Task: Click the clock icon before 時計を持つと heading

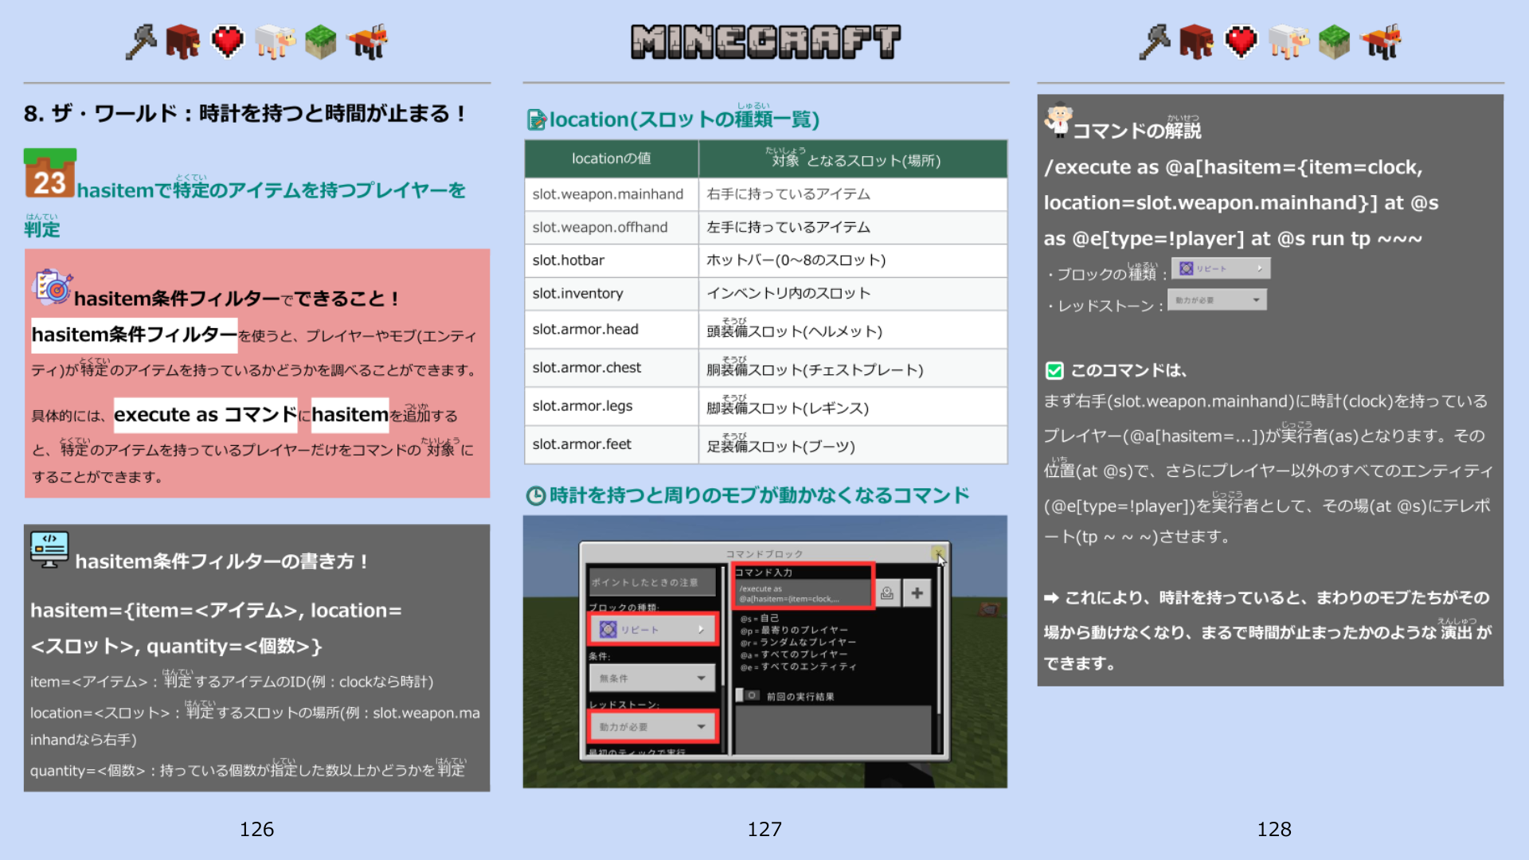Action: [536, 496]
